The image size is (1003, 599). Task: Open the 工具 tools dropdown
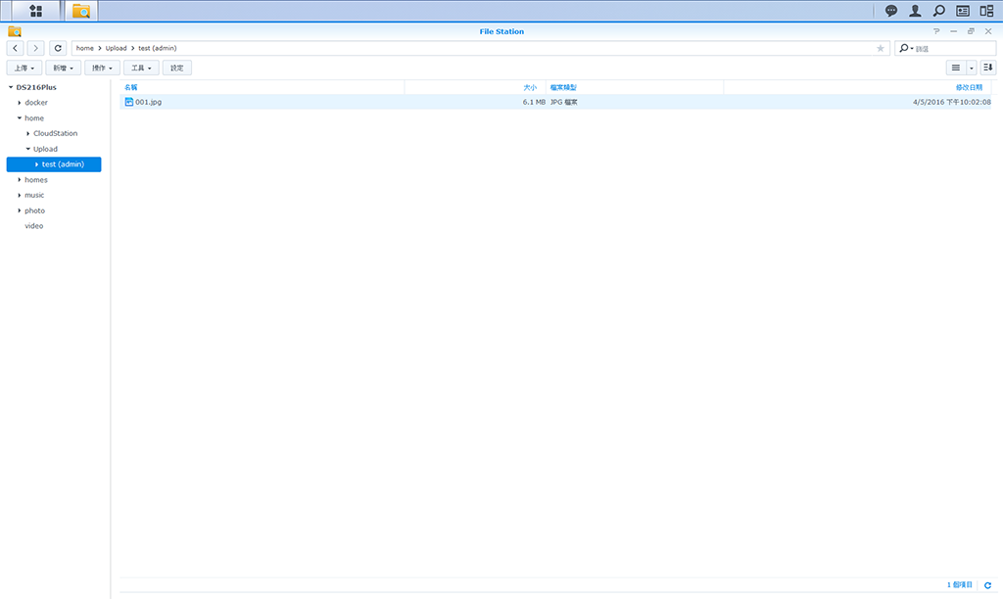pos(141,68)
